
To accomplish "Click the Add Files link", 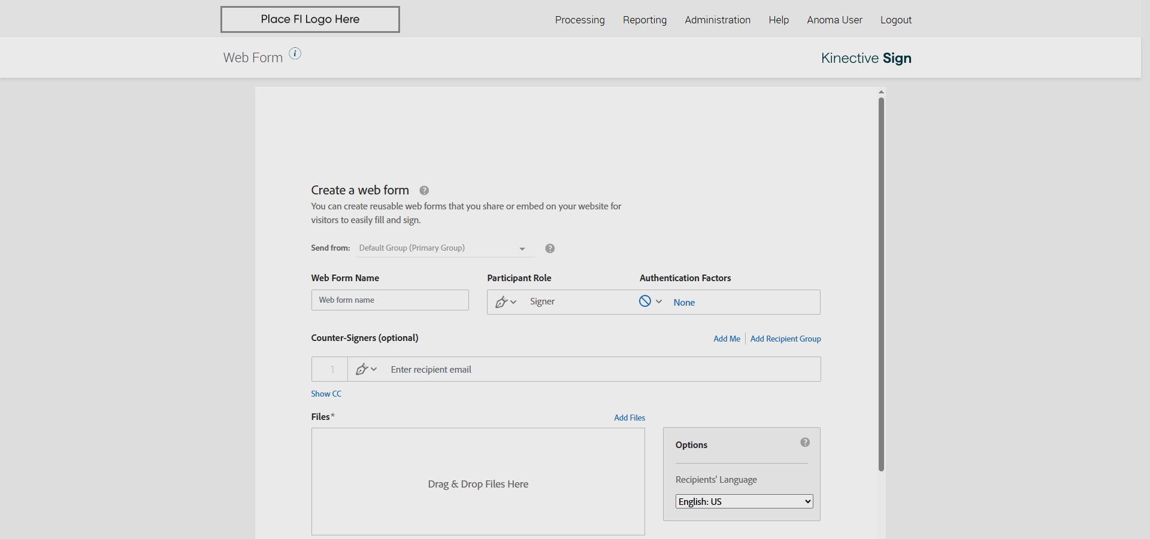I will [x=630, y=418].
